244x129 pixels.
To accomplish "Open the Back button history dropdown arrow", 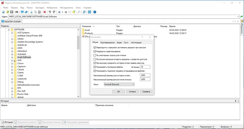I will click(63, 12).
